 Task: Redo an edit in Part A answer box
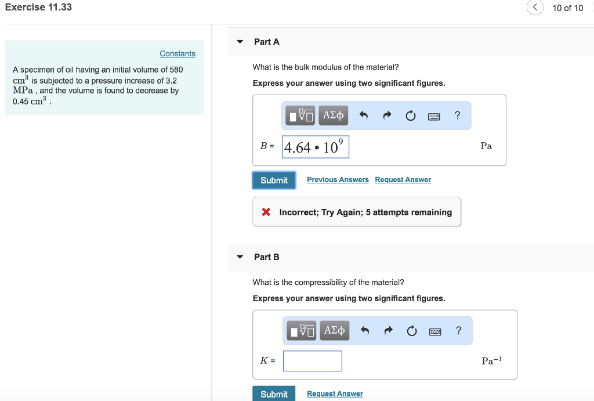387,115
